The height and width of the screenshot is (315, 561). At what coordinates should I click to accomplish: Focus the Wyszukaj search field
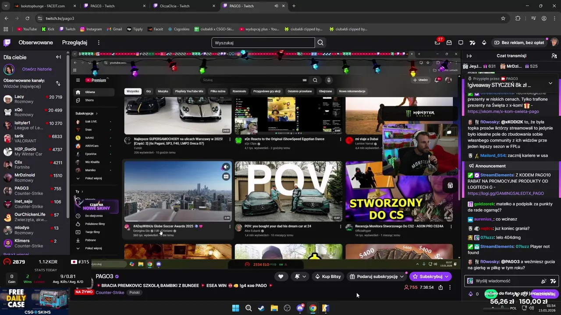(x=263, y=42)
